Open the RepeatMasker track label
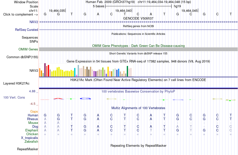The image size is (238, 155). tap(28, 149)
